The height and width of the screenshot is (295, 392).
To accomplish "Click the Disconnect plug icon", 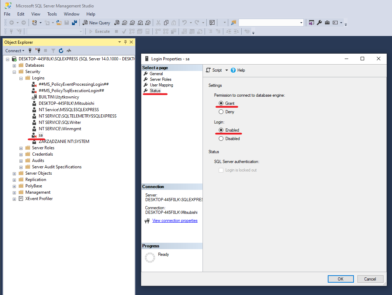I will click(38, 50).
